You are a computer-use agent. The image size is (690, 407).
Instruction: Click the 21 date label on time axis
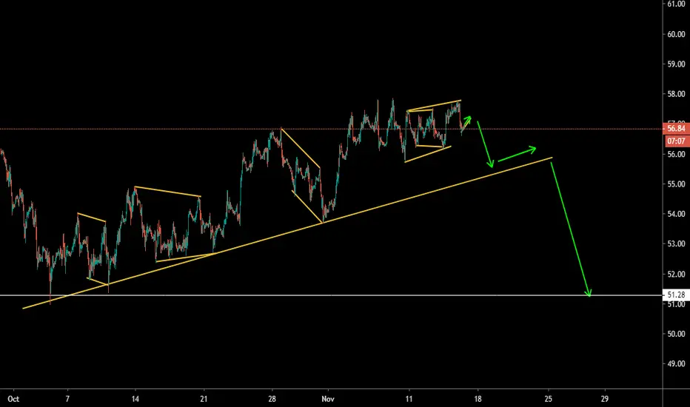(204, 399)
